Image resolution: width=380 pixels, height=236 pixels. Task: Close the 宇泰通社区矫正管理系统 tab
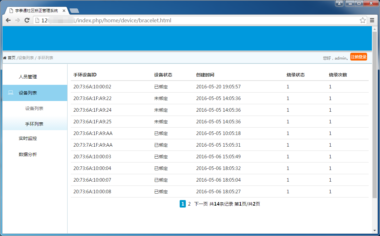point(64,11)
